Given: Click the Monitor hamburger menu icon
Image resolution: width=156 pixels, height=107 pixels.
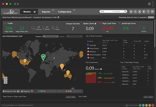Looking at the screenshot, I should [35, 12].
